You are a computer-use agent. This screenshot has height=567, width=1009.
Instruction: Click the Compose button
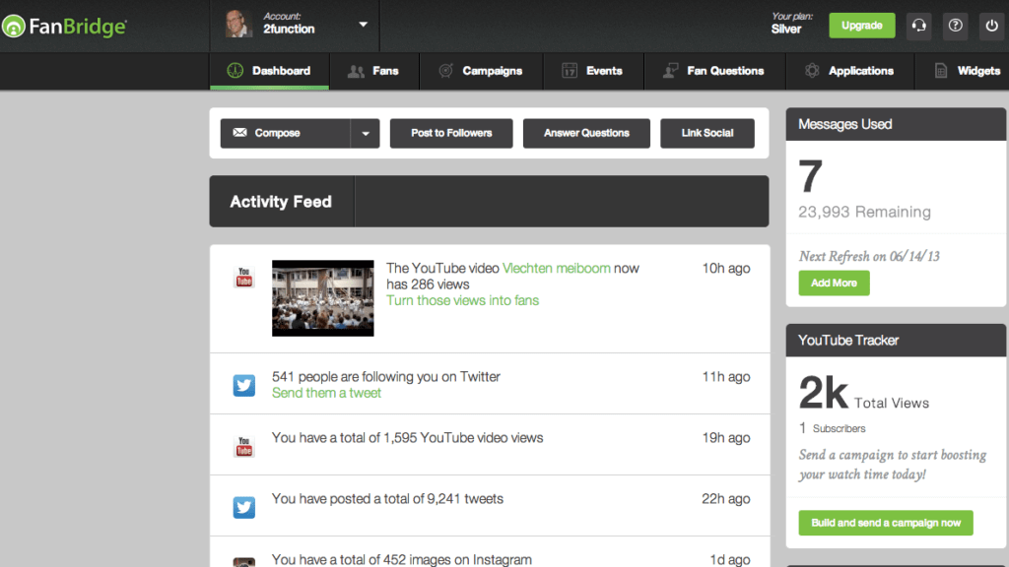[x=285, y=133]
